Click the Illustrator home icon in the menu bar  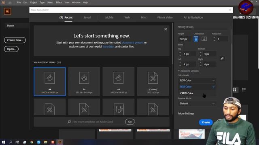pos(10,3)
